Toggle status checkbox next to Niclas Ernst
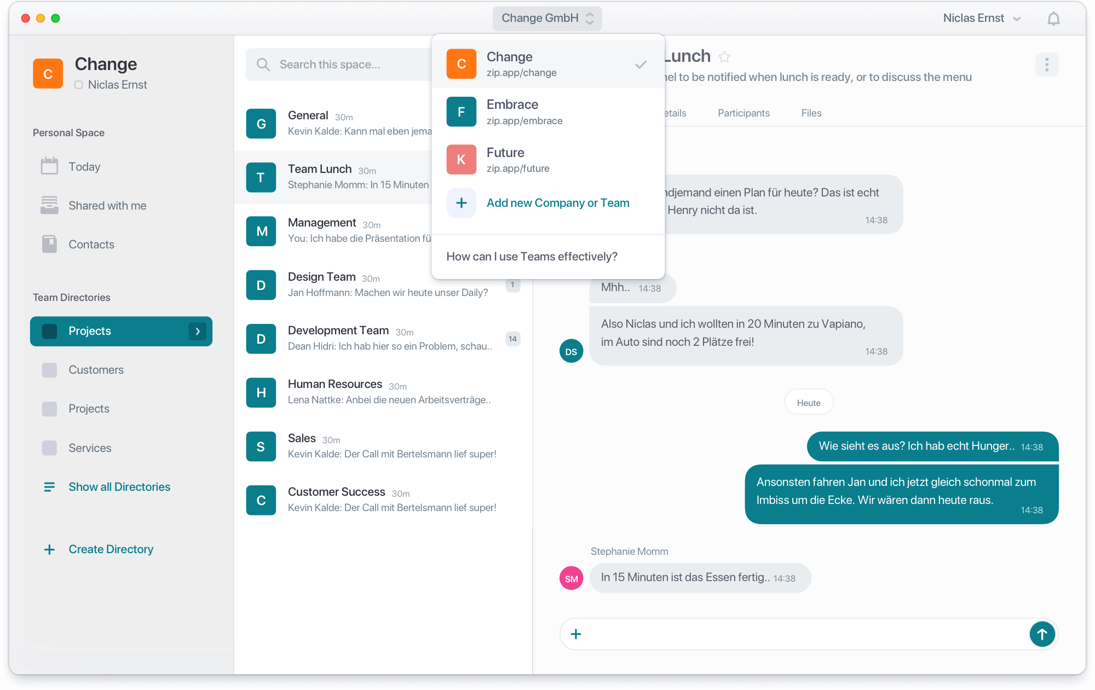The height and width of the screenshot is (690, 1095). pos(79,85)
